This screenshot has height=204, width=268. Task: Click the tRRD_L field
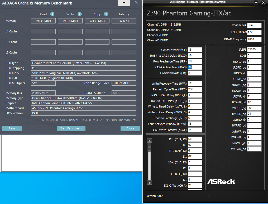tap(195, 95)
